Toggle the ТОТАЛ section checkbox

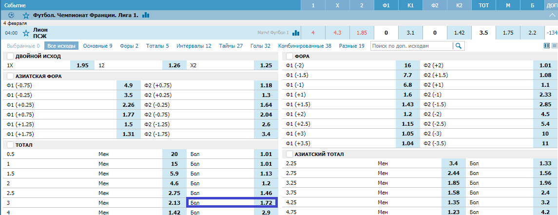tap(10, 145)
